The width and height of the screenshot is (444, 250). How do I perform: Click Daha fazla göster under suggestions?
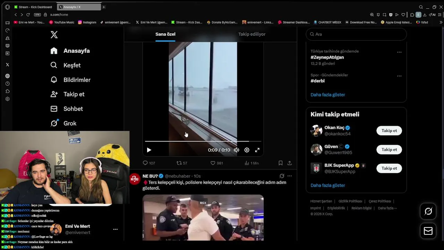click(x=328, y=185)
